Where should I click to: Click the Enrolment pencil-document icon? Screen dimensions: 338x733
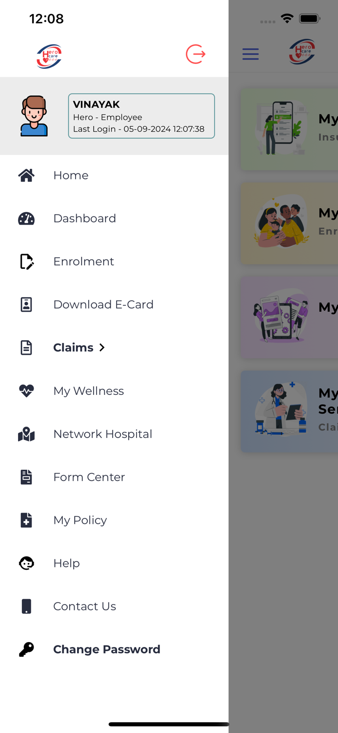[x=26, y=261]
